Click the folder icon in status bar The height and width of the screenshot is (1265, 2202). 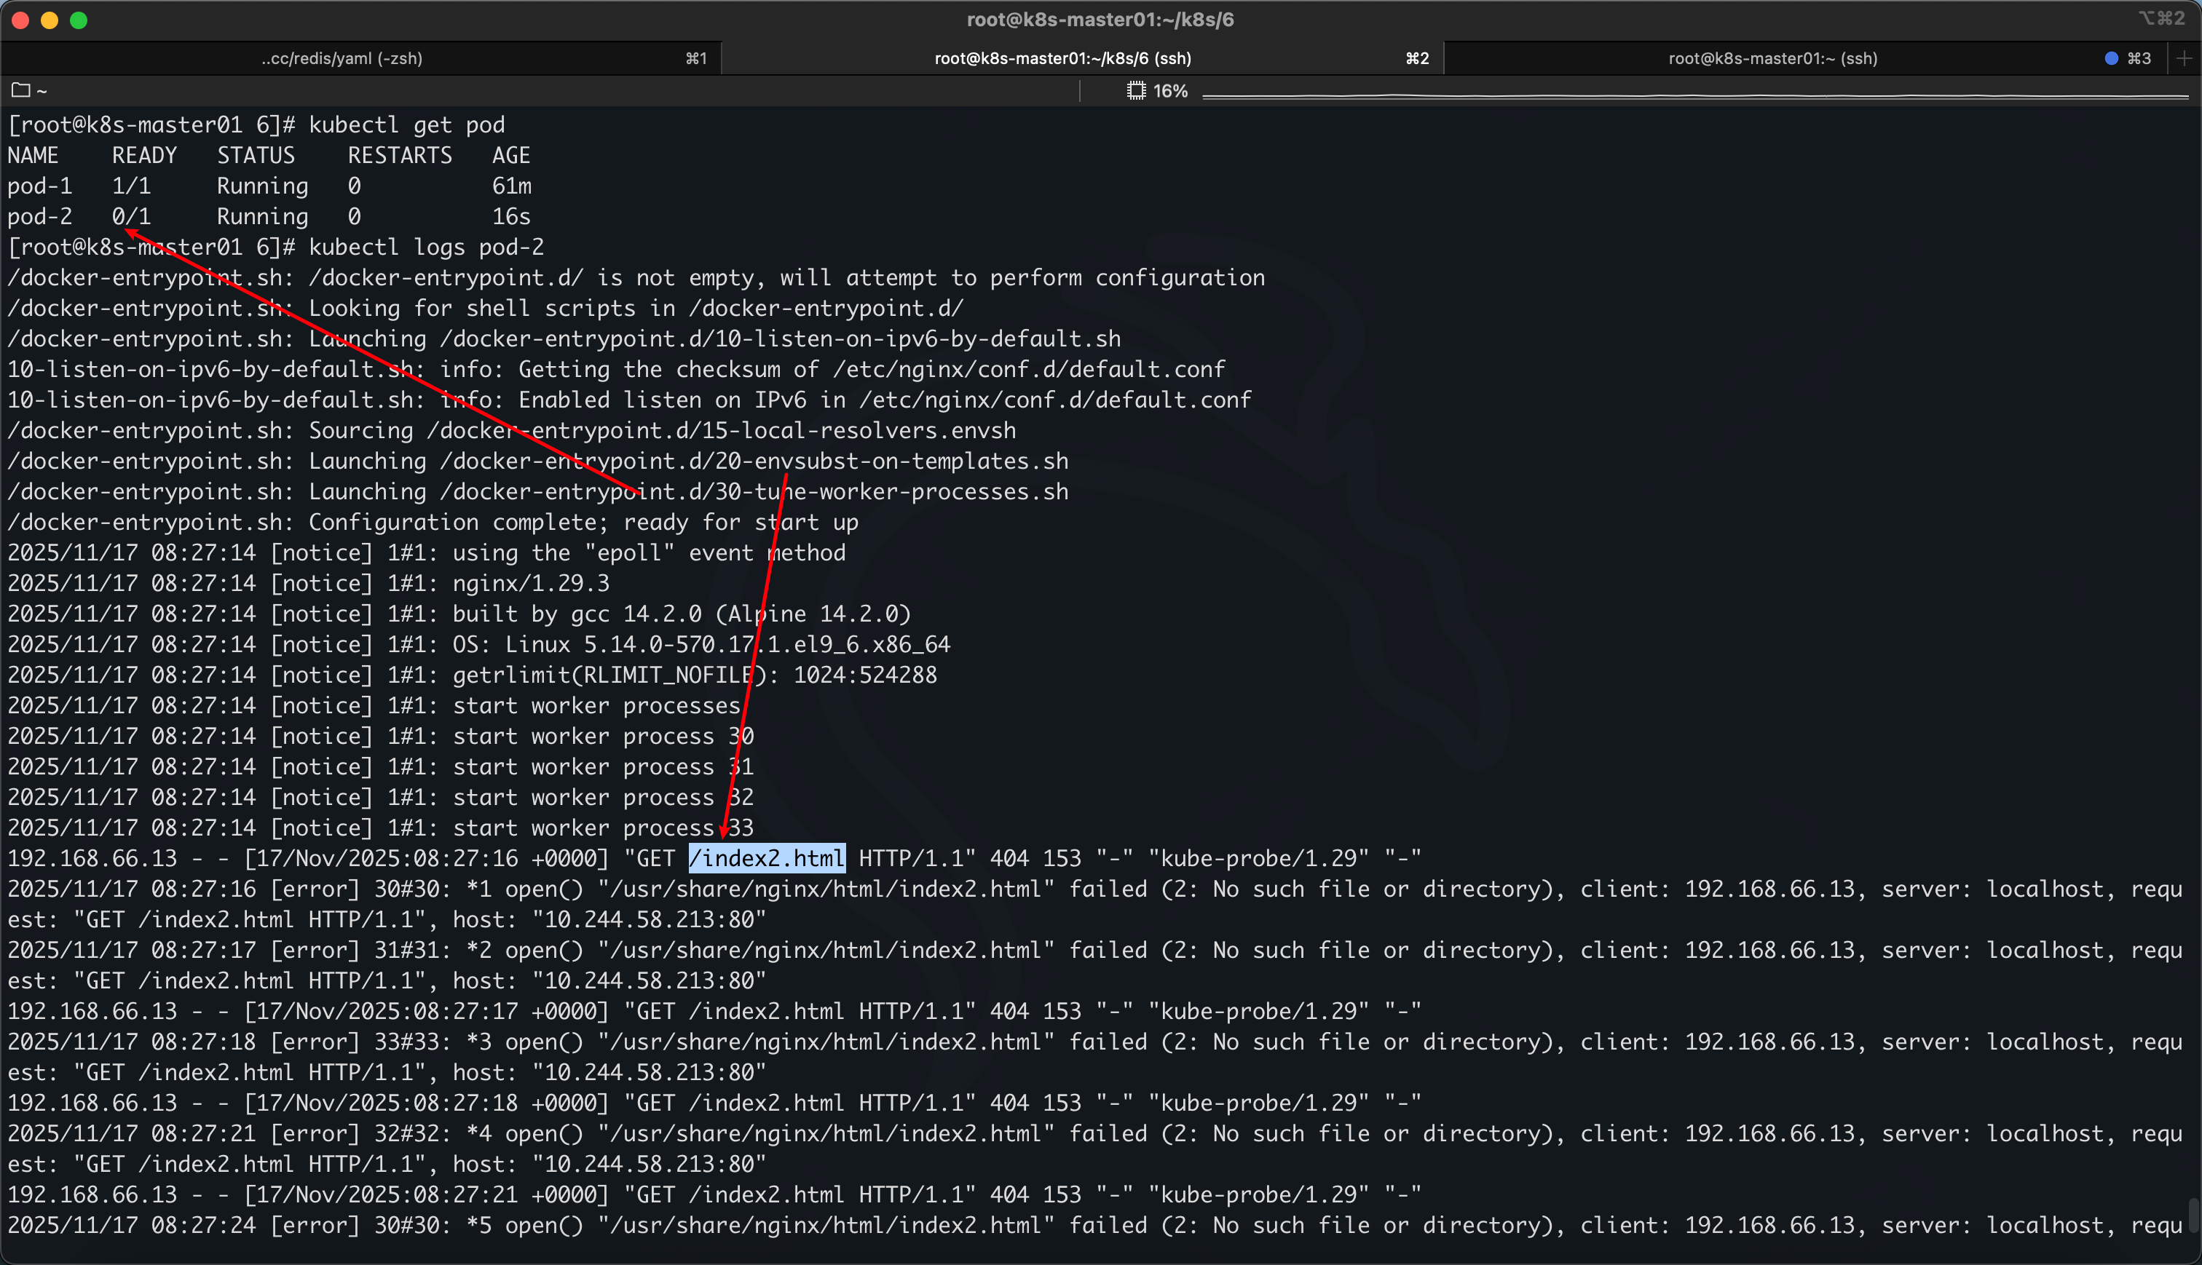click(x=21, y=90)
